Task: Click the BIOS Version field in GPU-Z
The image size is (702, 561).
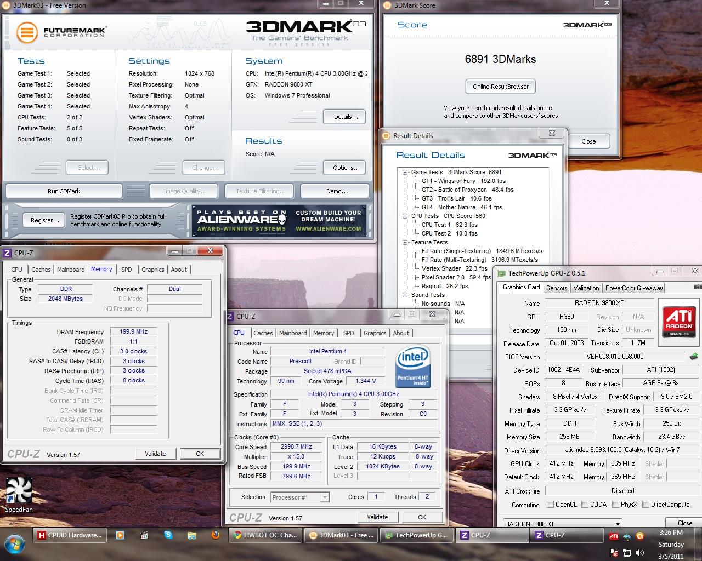Action: [x=615, y=357]
